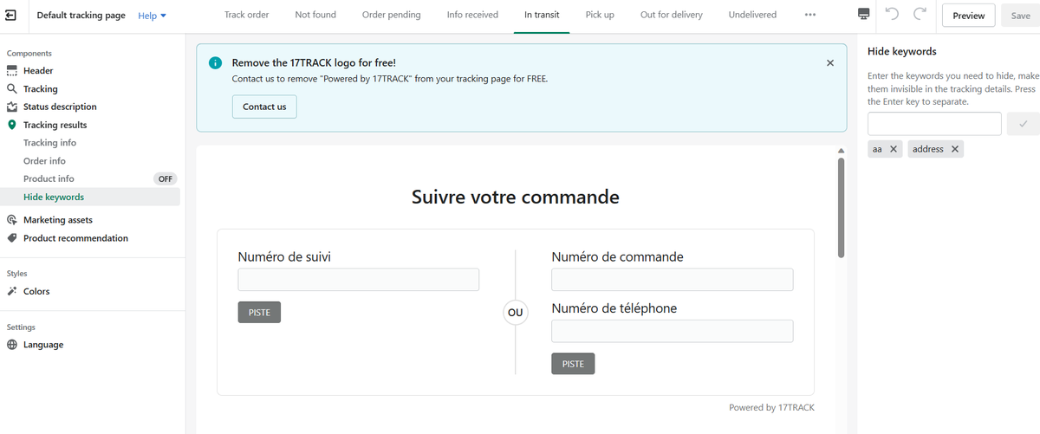Click the exit editor icon at top left
1040x434 pixels.
click(x=12, y=16)
